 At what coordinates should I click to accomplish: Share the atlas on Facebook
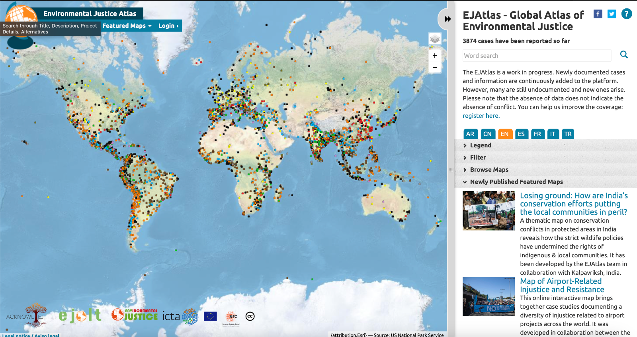(598, 14)
